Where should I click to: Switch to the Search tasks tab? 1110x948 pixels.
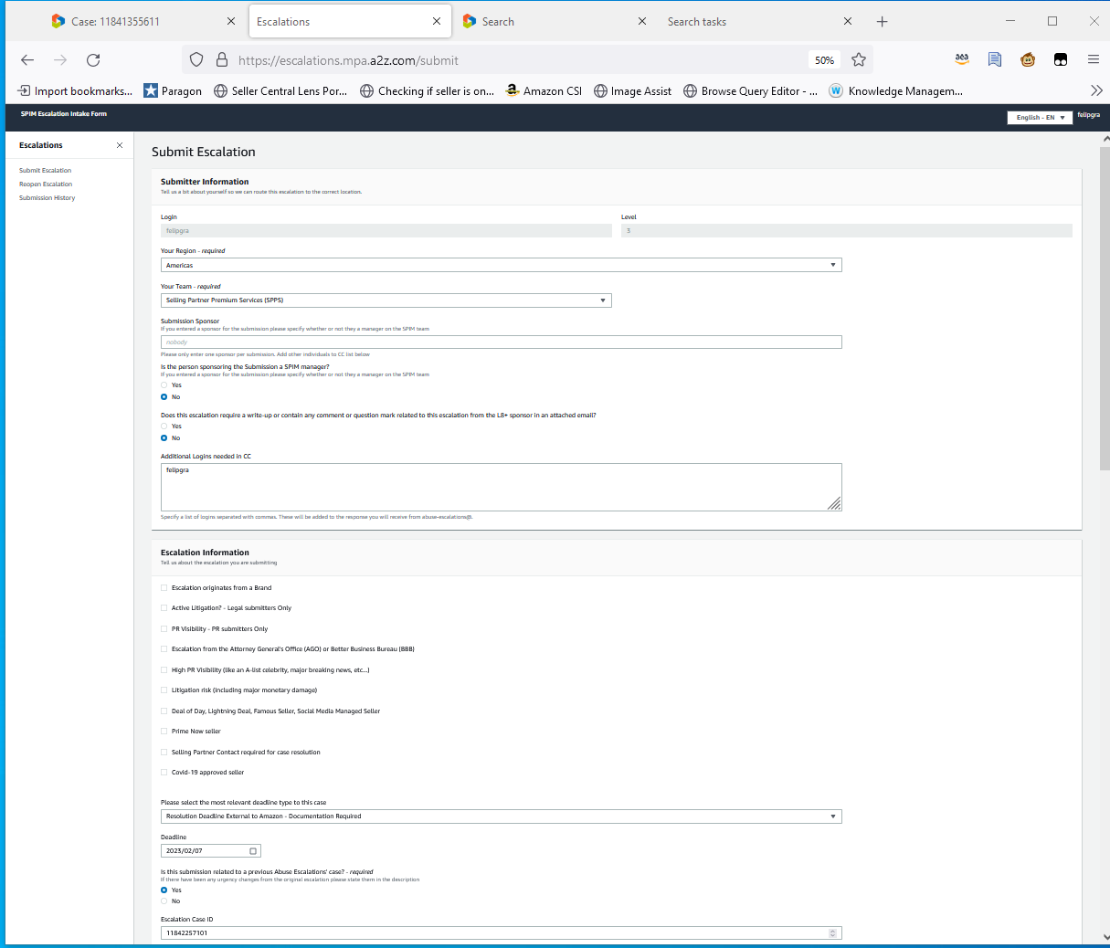(x=697, y=21)
